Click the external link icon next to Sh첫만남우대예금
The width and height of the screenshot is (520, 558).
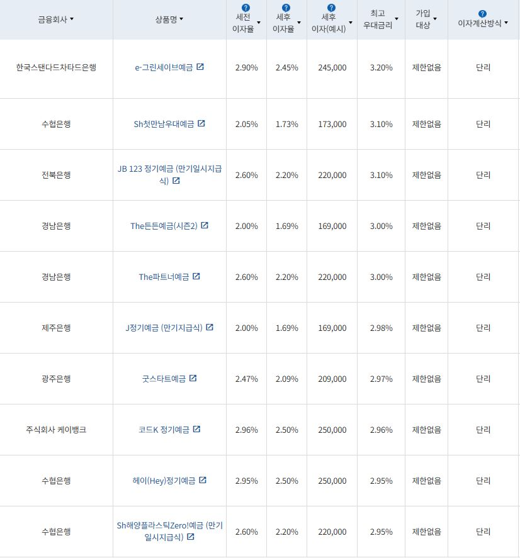click(x=201, y=124)
